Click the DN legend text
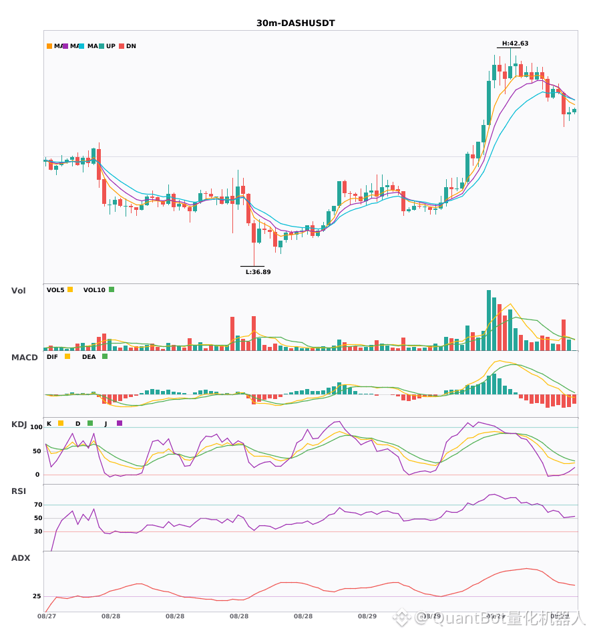This screenshot has width=591, height=635. click(131, 46)
